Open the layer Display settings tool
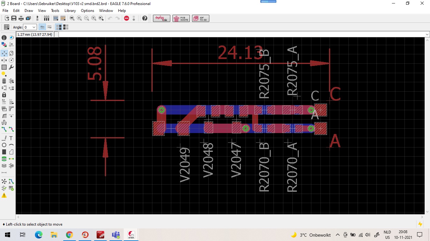 point(4,45)
